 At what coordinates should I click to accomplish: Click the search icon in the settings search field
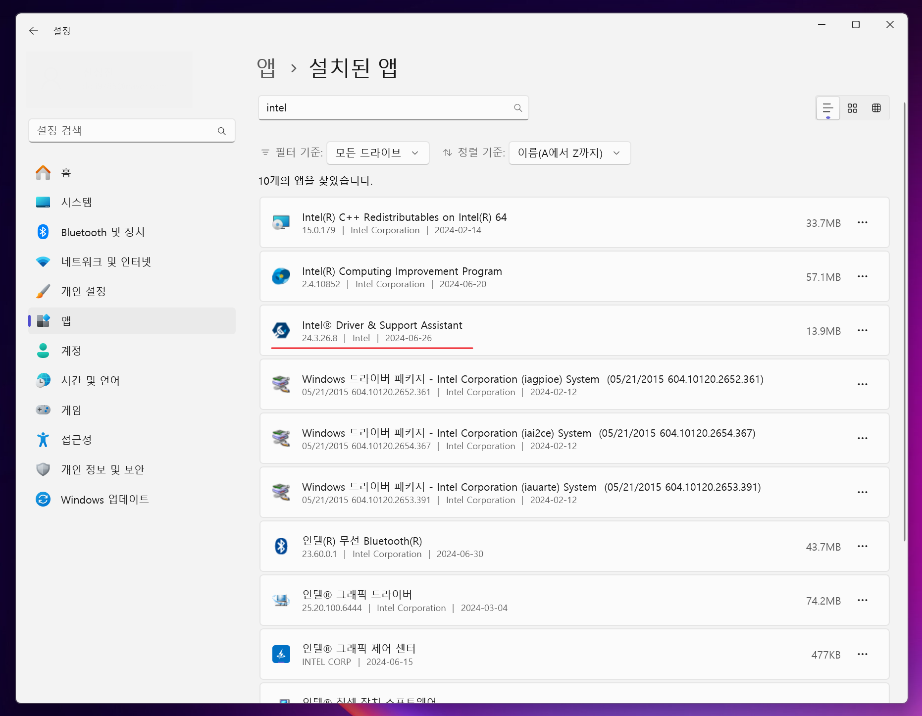pyautogui.click(x=222, y=131)
